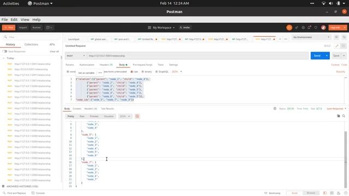This screenshot has width=349, height=196.
Task: Toggle the Save Responses switch
Action: [5, 51]
